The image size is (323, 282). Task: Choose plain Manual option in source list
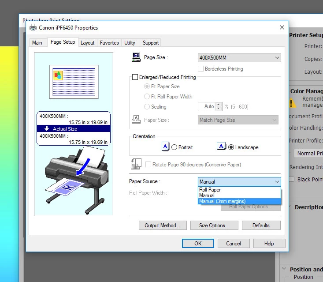[x=239, y=196]
